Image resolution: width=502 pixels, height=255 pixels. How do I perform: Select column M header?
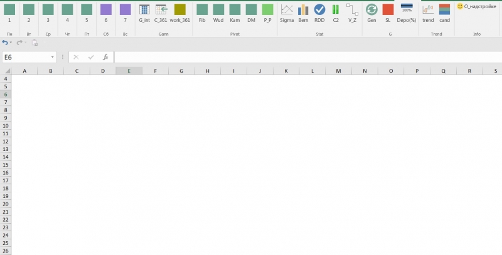pos(338,71)
